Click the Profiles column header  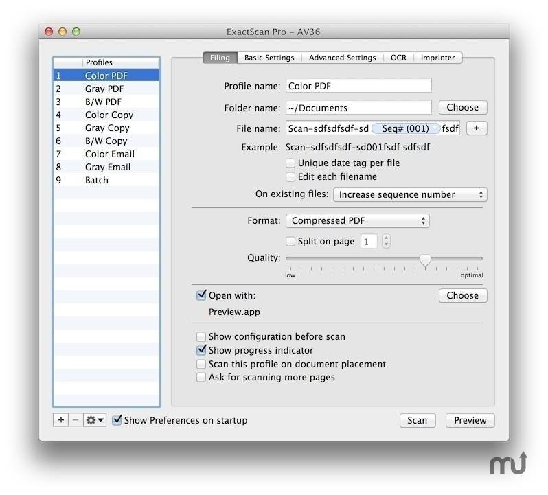[121, 62]
